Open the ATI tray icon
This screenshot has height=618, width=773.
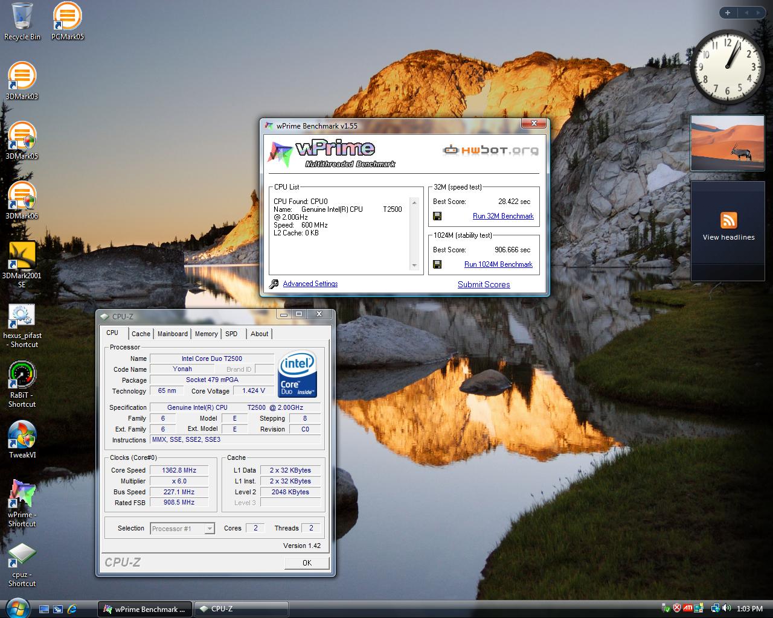click(688, 608)
